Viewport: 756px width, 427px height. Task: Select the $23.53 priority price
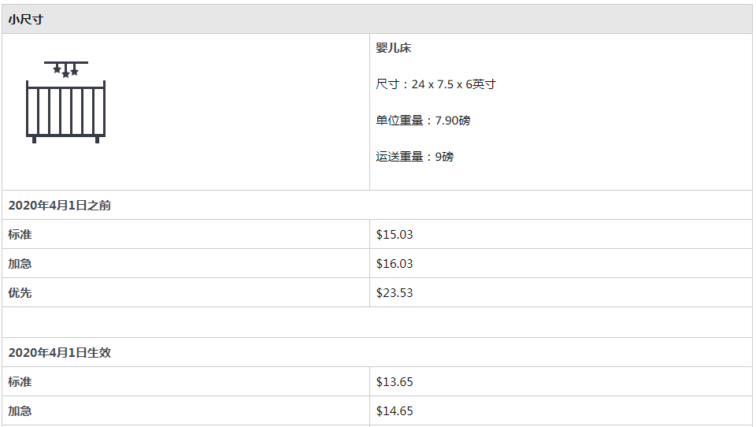395,292
